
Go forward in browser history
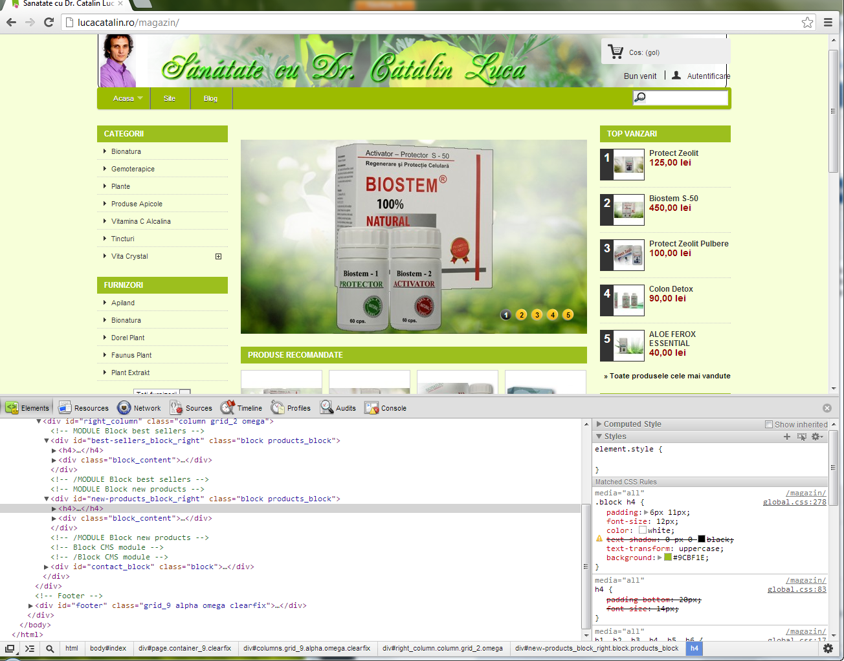[30, 22]
